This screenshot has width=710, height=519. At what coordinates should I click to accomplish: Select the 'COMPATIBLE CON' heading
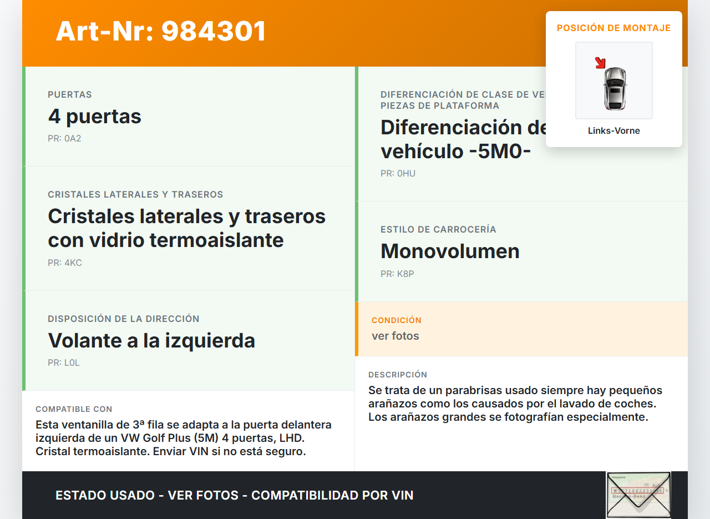pyautogui.click(x=74, y=409)
